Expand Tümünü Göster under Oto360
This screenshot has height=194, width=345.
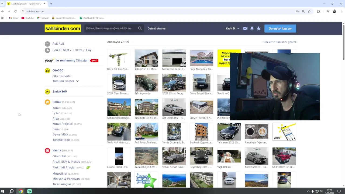(65, 81)
